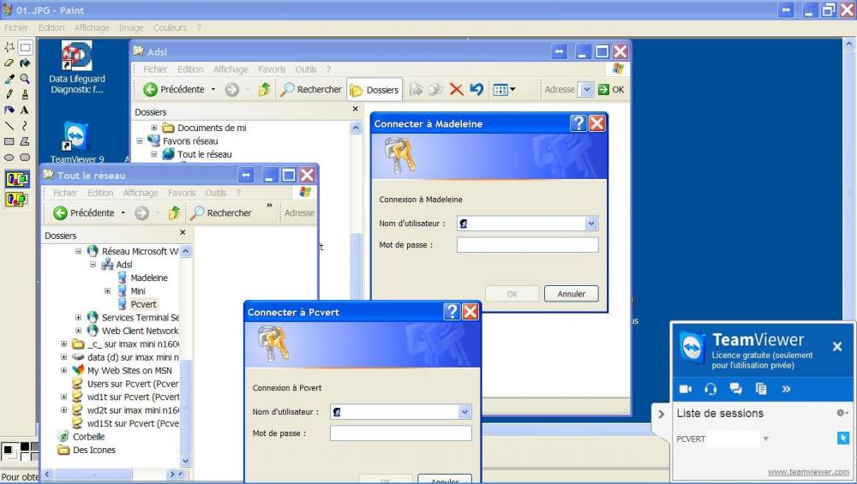Open the www.teamviewer.com link
This screenshot has height=484, width=857.
click(807, 472)
